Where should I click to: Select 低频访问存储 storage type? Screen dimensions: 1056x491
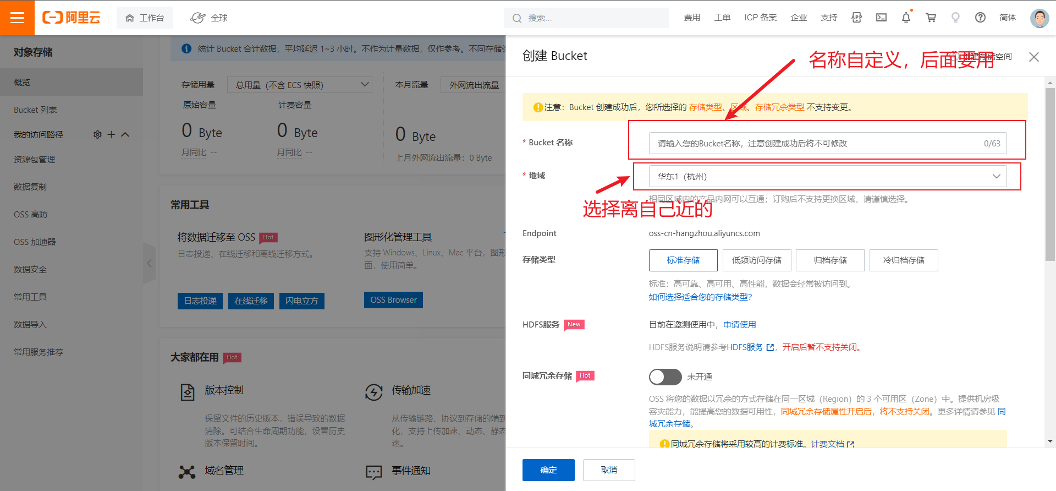(757, 260)
